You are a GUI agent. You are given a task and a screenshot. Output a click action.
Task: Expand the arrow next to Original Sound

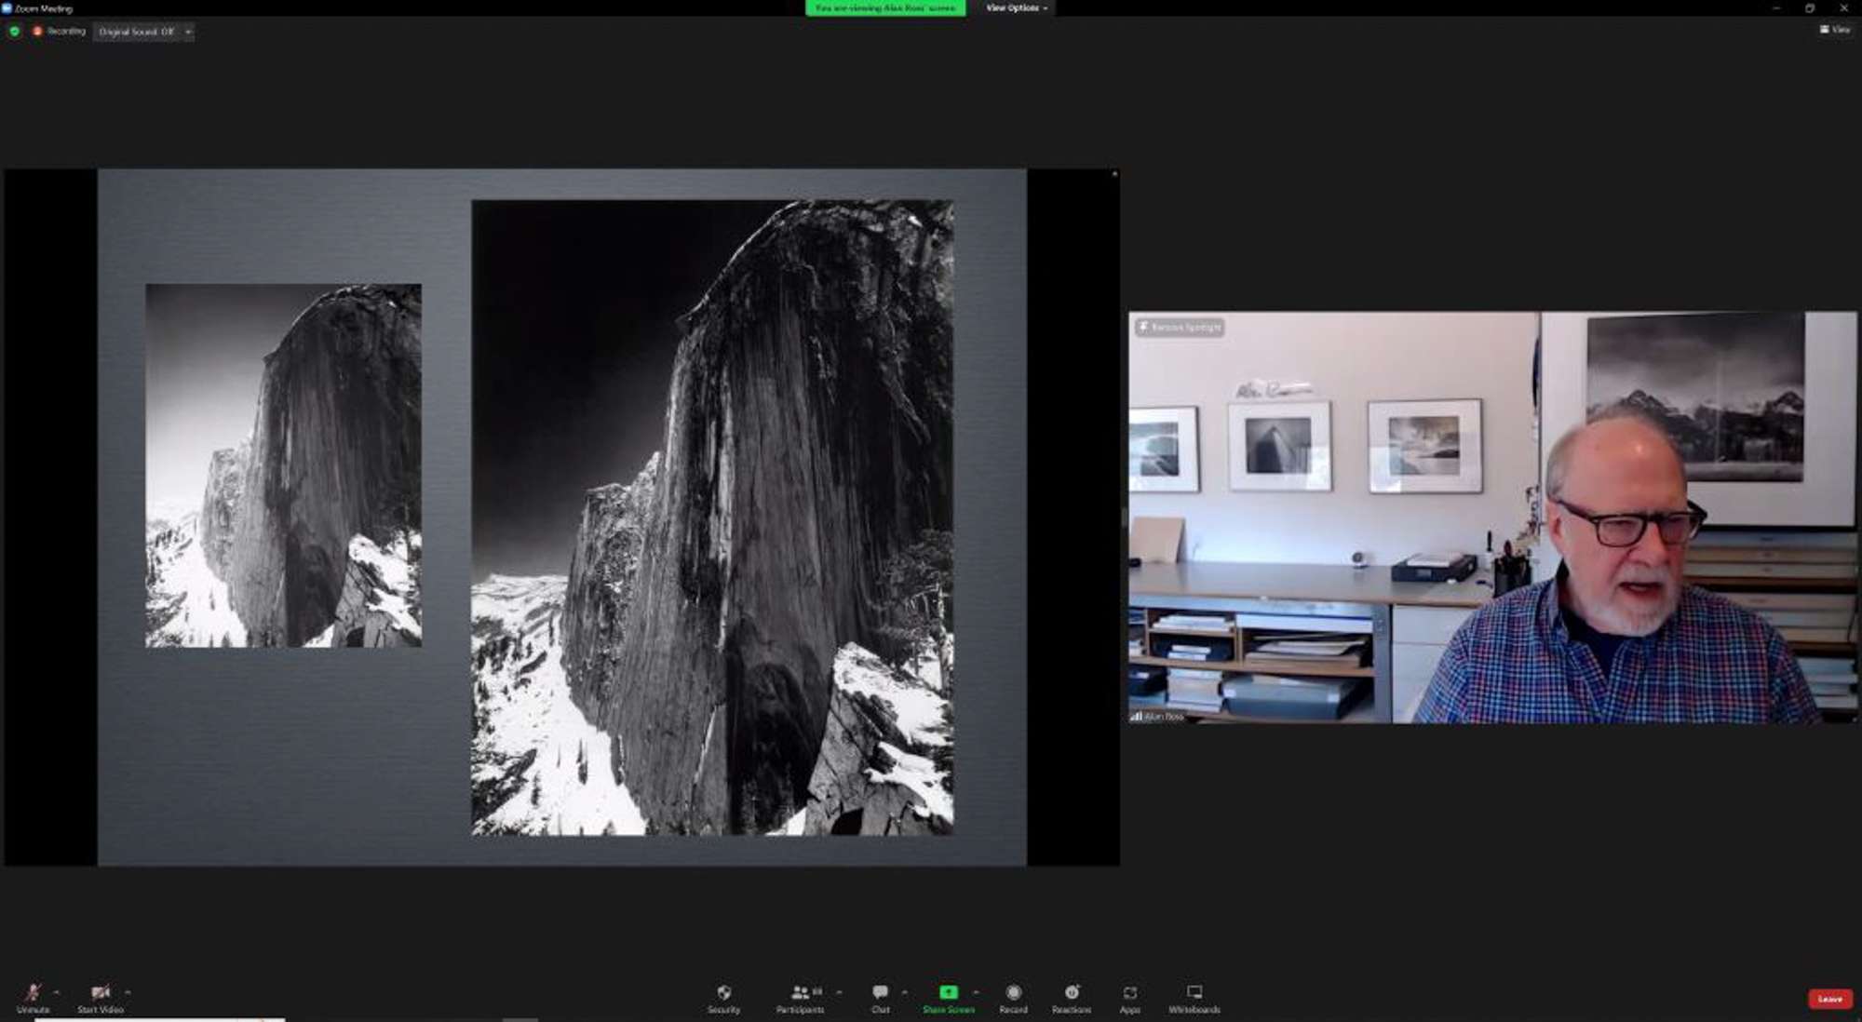point(188,32)
